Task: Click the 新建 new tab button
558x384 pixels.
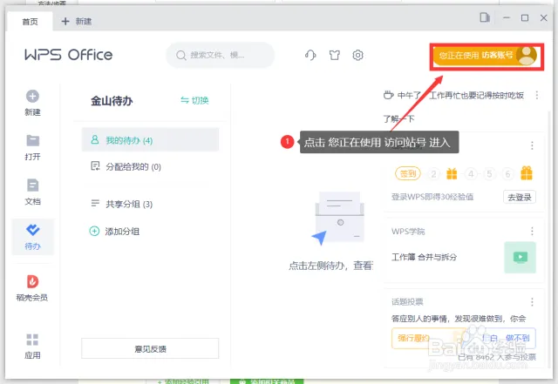Action: (77, 21)
